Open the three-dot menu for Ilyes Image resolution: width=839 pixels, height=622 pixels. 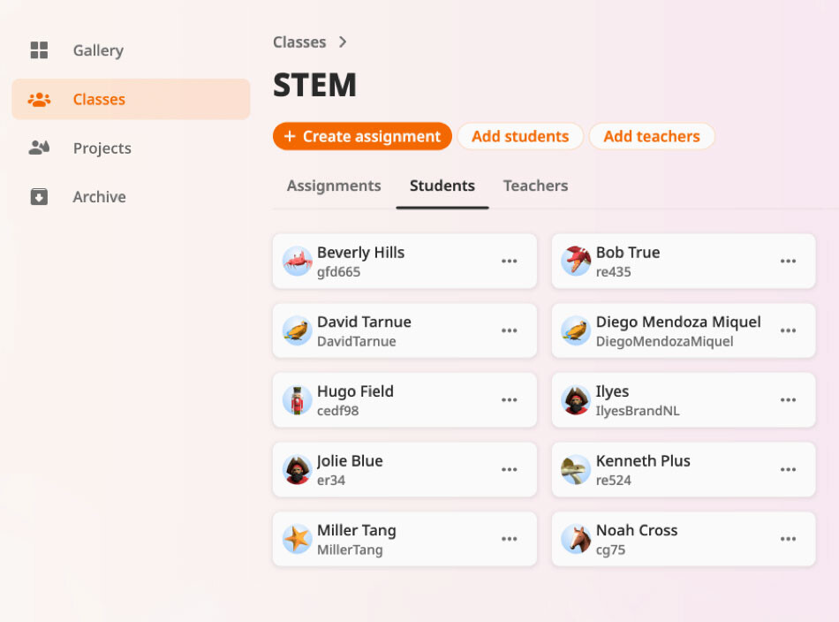(x=788, y=400)
